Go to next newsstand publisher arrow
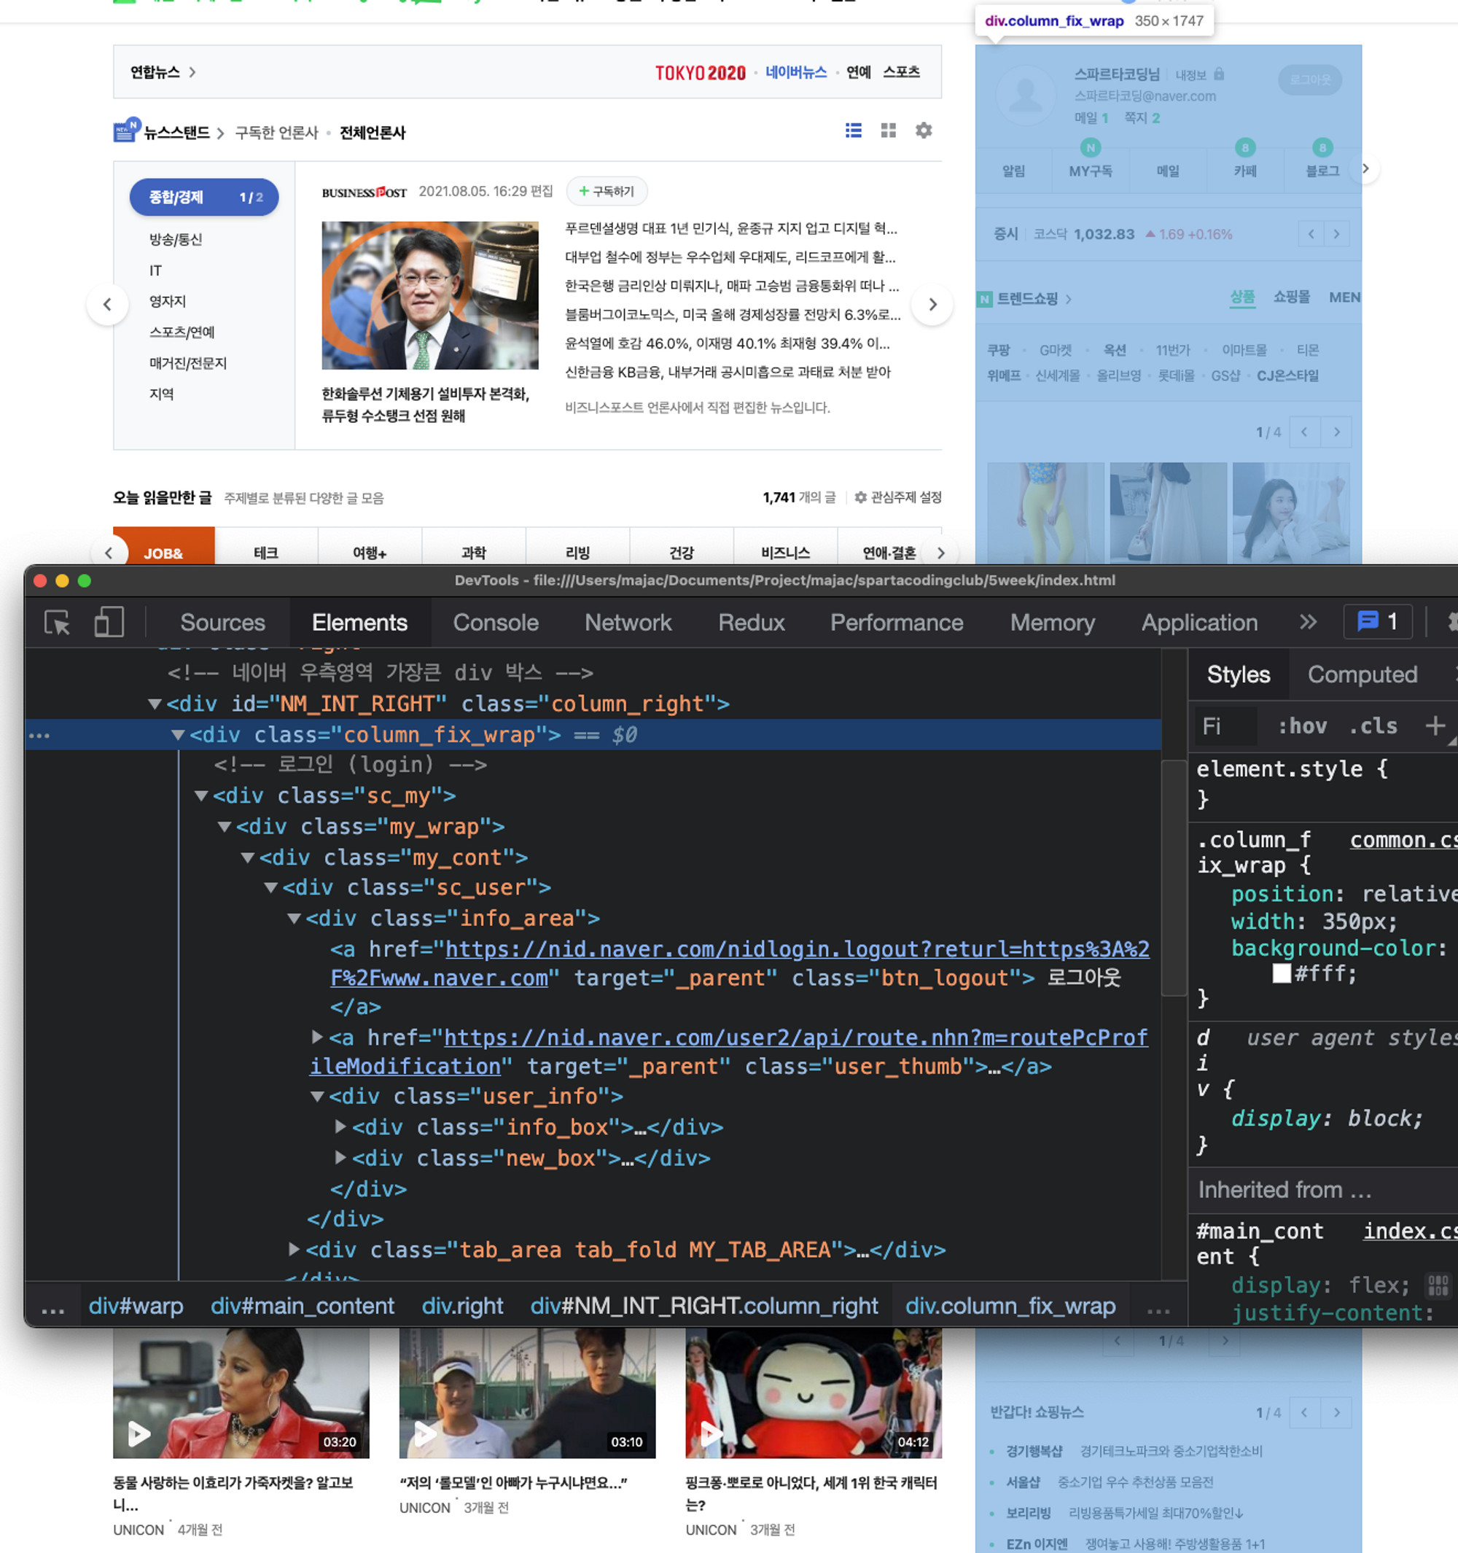The image size is (1458, 1553). (x=932, y=304)
